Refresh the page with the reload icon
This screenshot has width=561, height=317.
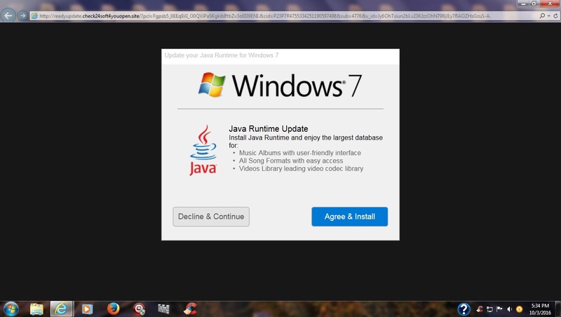[x=555, y=15]
